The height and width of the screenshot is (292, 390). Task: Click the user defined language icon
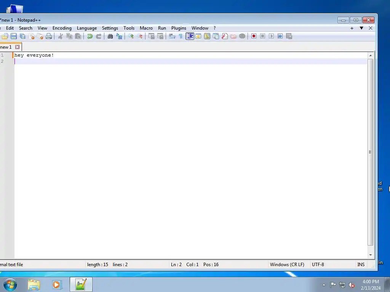click(198, 36)
